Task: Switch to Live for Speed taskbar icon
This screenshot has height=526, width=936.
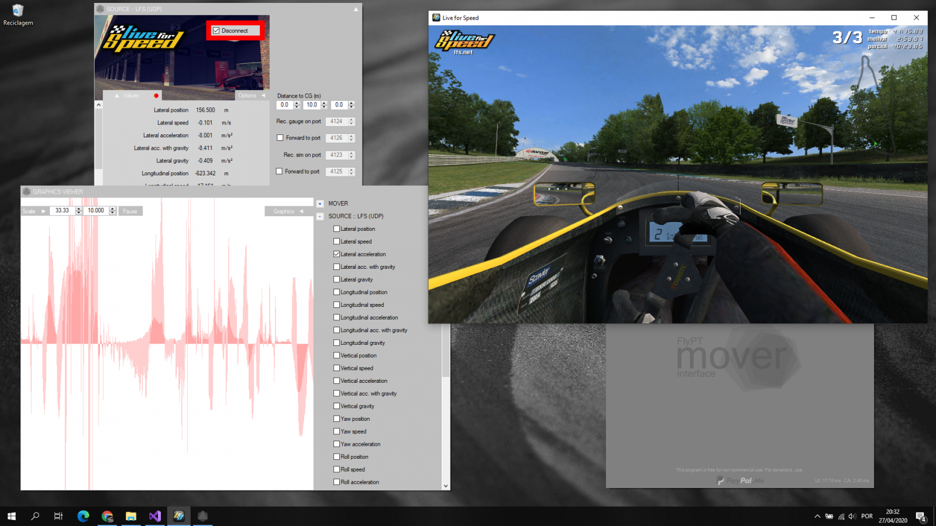Action: pyautogui.click(x=179, y=516)
